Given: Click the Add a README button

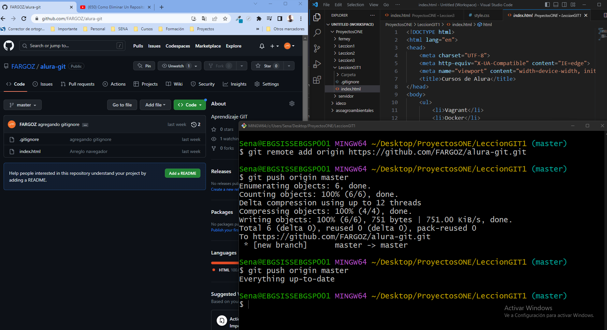Looking at the screenshot, I should point(182,173).
